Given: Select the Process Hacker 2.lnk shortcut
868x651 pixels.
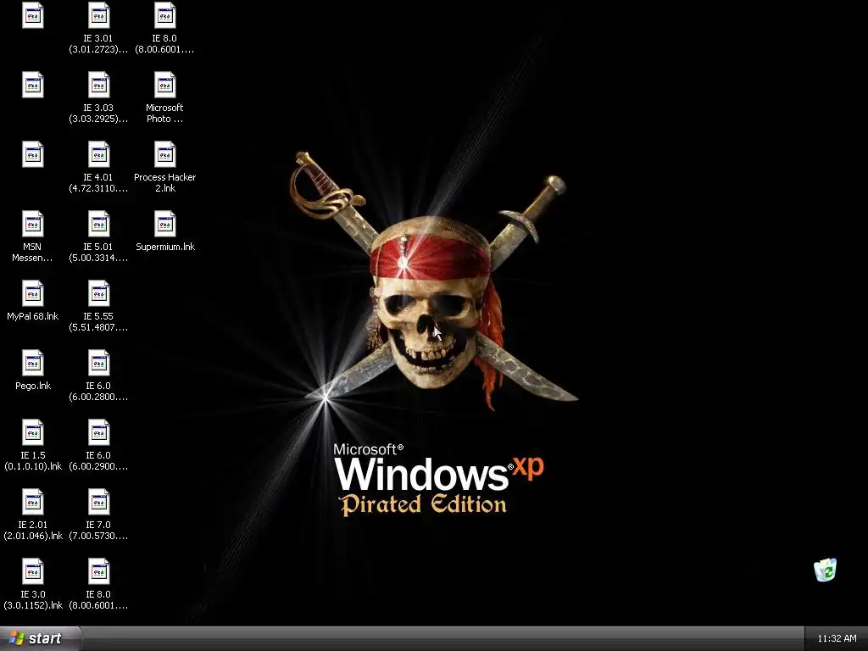Looking at the screenshot, I should (165, 155).
